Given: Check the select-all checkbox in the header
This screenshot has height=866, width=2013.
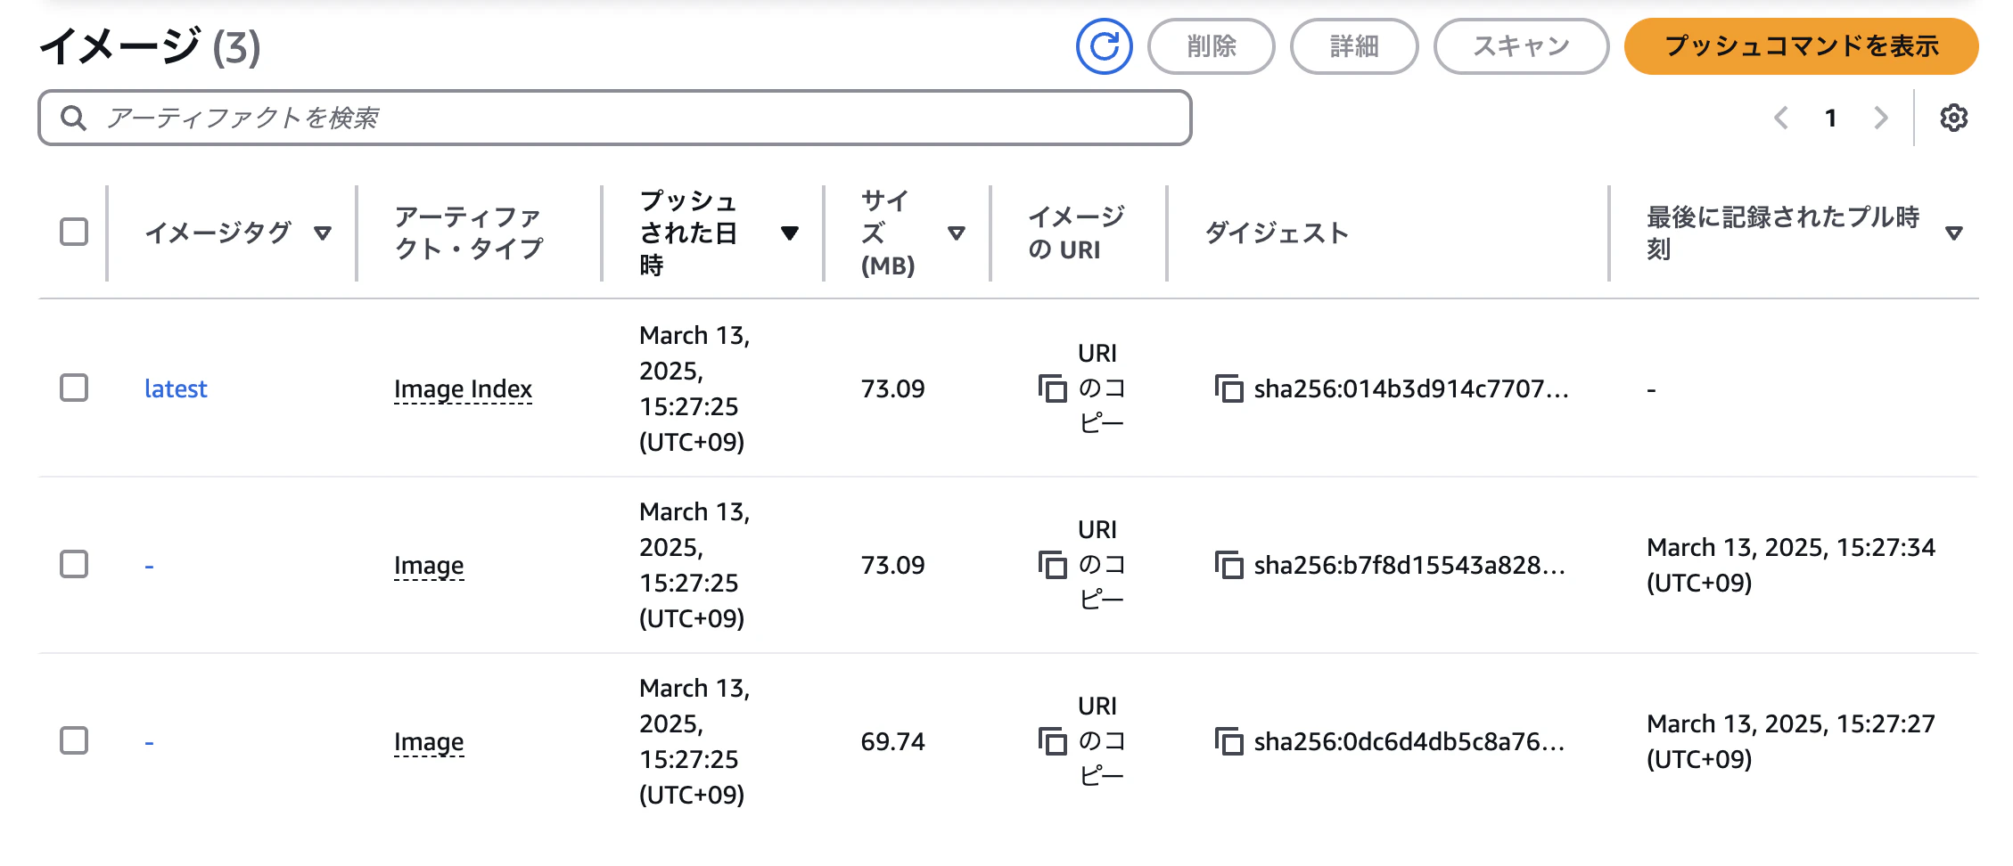Looking at the screenshot, I should (x=73, y=231).
